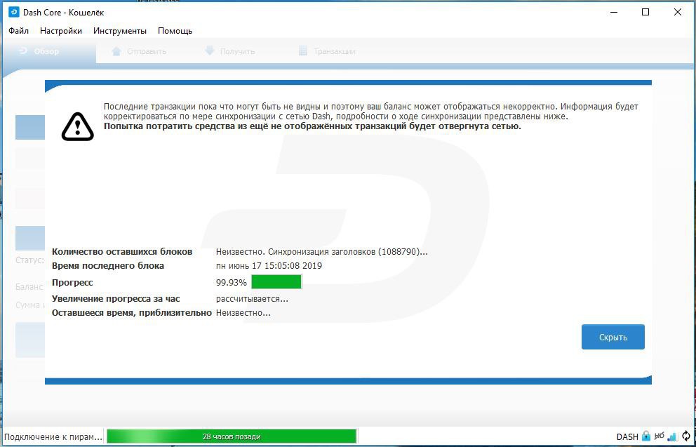The image size is (696, 447).
Task: Click the crossed-out HD wallet icon
Action: tap(660, 436)
